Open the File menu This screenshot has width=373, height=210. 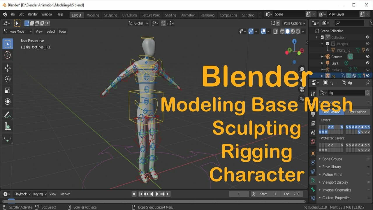[x=12, y=14]
